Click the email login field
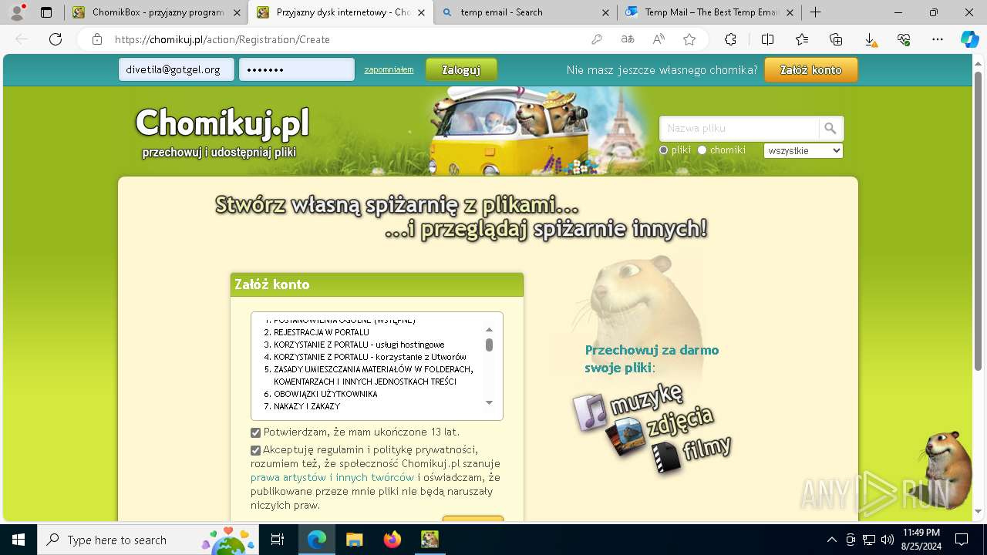The height and width of the screenshot is (555, 987). tap(177, 69)
